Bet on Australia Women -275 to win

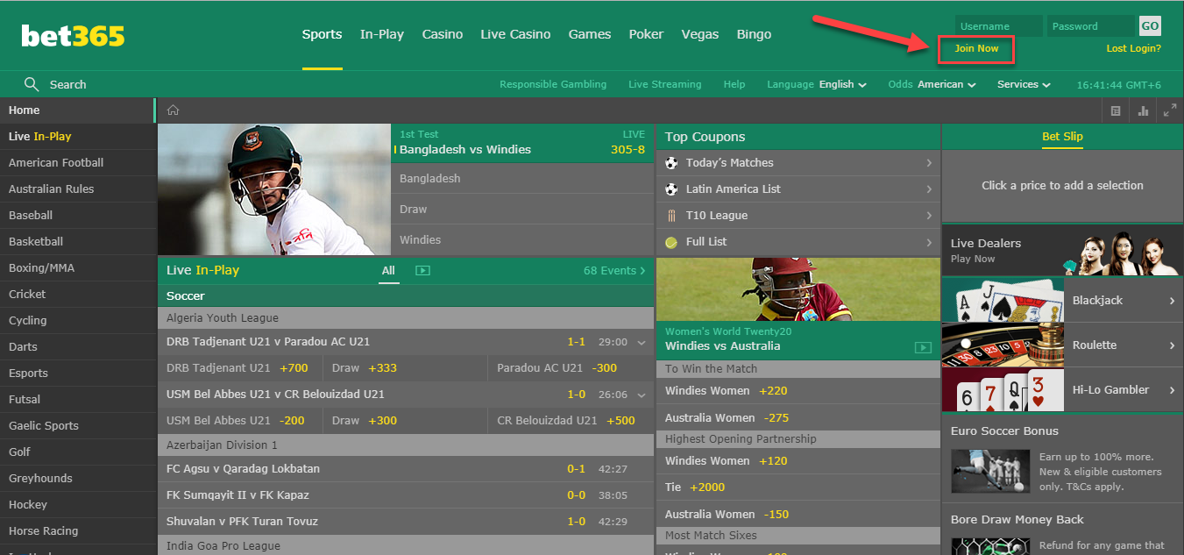pyautogui.click(x=798, y=418)
